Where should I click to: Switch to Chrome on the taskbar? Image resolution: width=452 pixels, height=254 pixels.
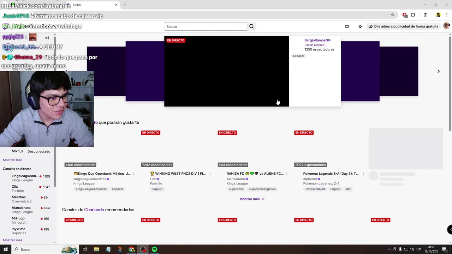pos(131,249)
